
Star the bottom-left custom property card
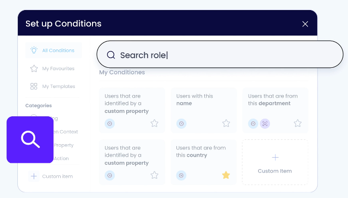coord(154,175)
